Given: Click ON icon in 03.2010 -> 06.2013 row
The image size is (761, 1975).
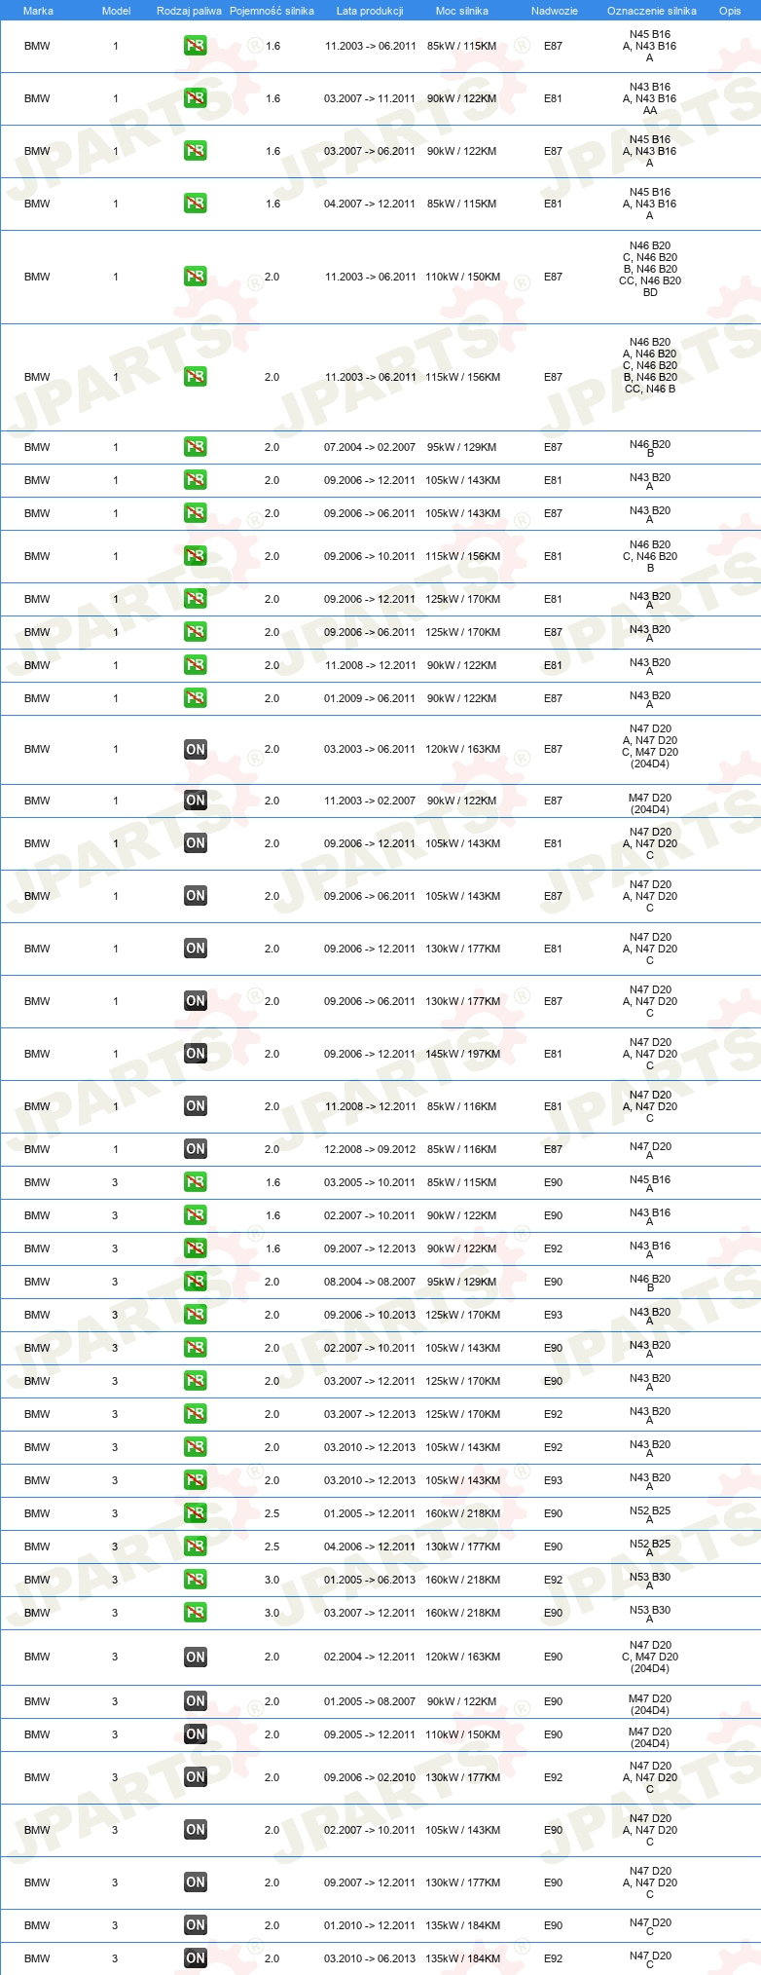Looking at the screenshot, I should pos(196,1958).
